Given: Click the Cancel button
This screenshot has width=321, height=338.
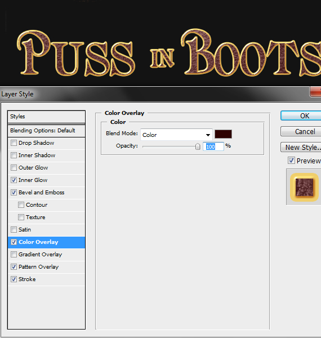Looking at the screenshot, I should [302, 131].
